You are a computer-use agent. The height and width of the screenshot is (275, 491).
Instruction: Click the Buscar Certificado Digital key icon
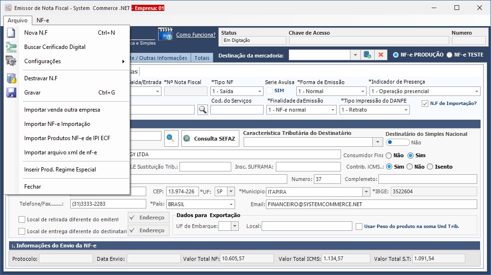click(x=11, y=47)
